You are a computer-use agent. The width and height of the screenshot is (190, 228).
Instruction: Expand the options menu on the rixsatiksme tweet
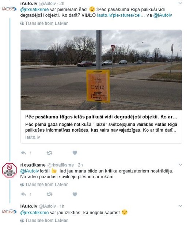180,164
